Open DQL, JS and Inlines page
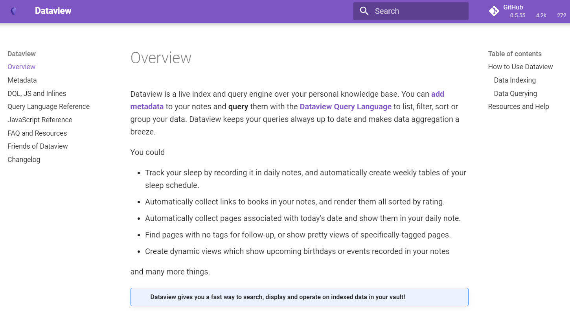570x311 pixels. point(37,93)
